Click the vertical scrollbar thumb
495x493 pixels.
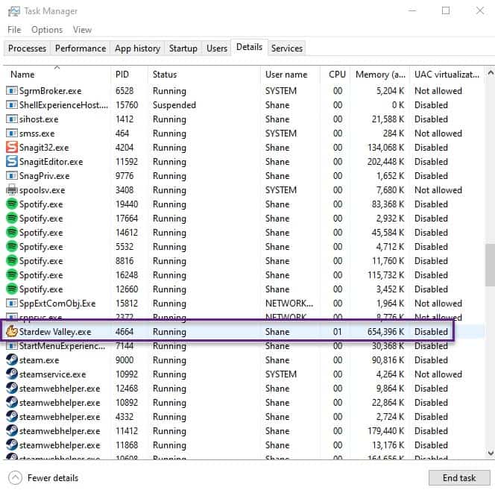coord(490,265)
